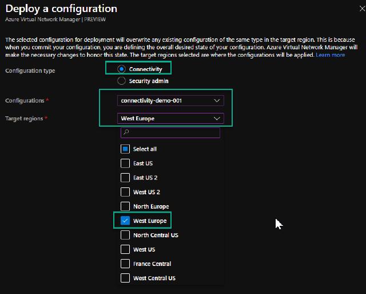Screen dimensions: 366x294
Task: Enable the East US 2 region checkbox
Action: [126, 178]
